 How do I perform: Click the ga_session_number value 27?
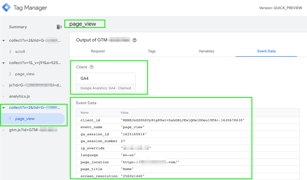pos(123,141)
